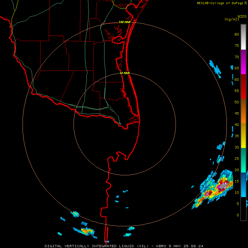This screenshot has width=248, height=248.
Task: Click the 30 value on the scale
Action: click(237, 147)
